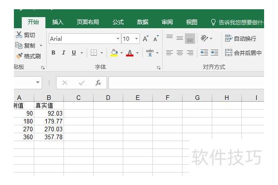Expand the font color dropdown arrow
This screenshot has width=278, height=185.
137,53
